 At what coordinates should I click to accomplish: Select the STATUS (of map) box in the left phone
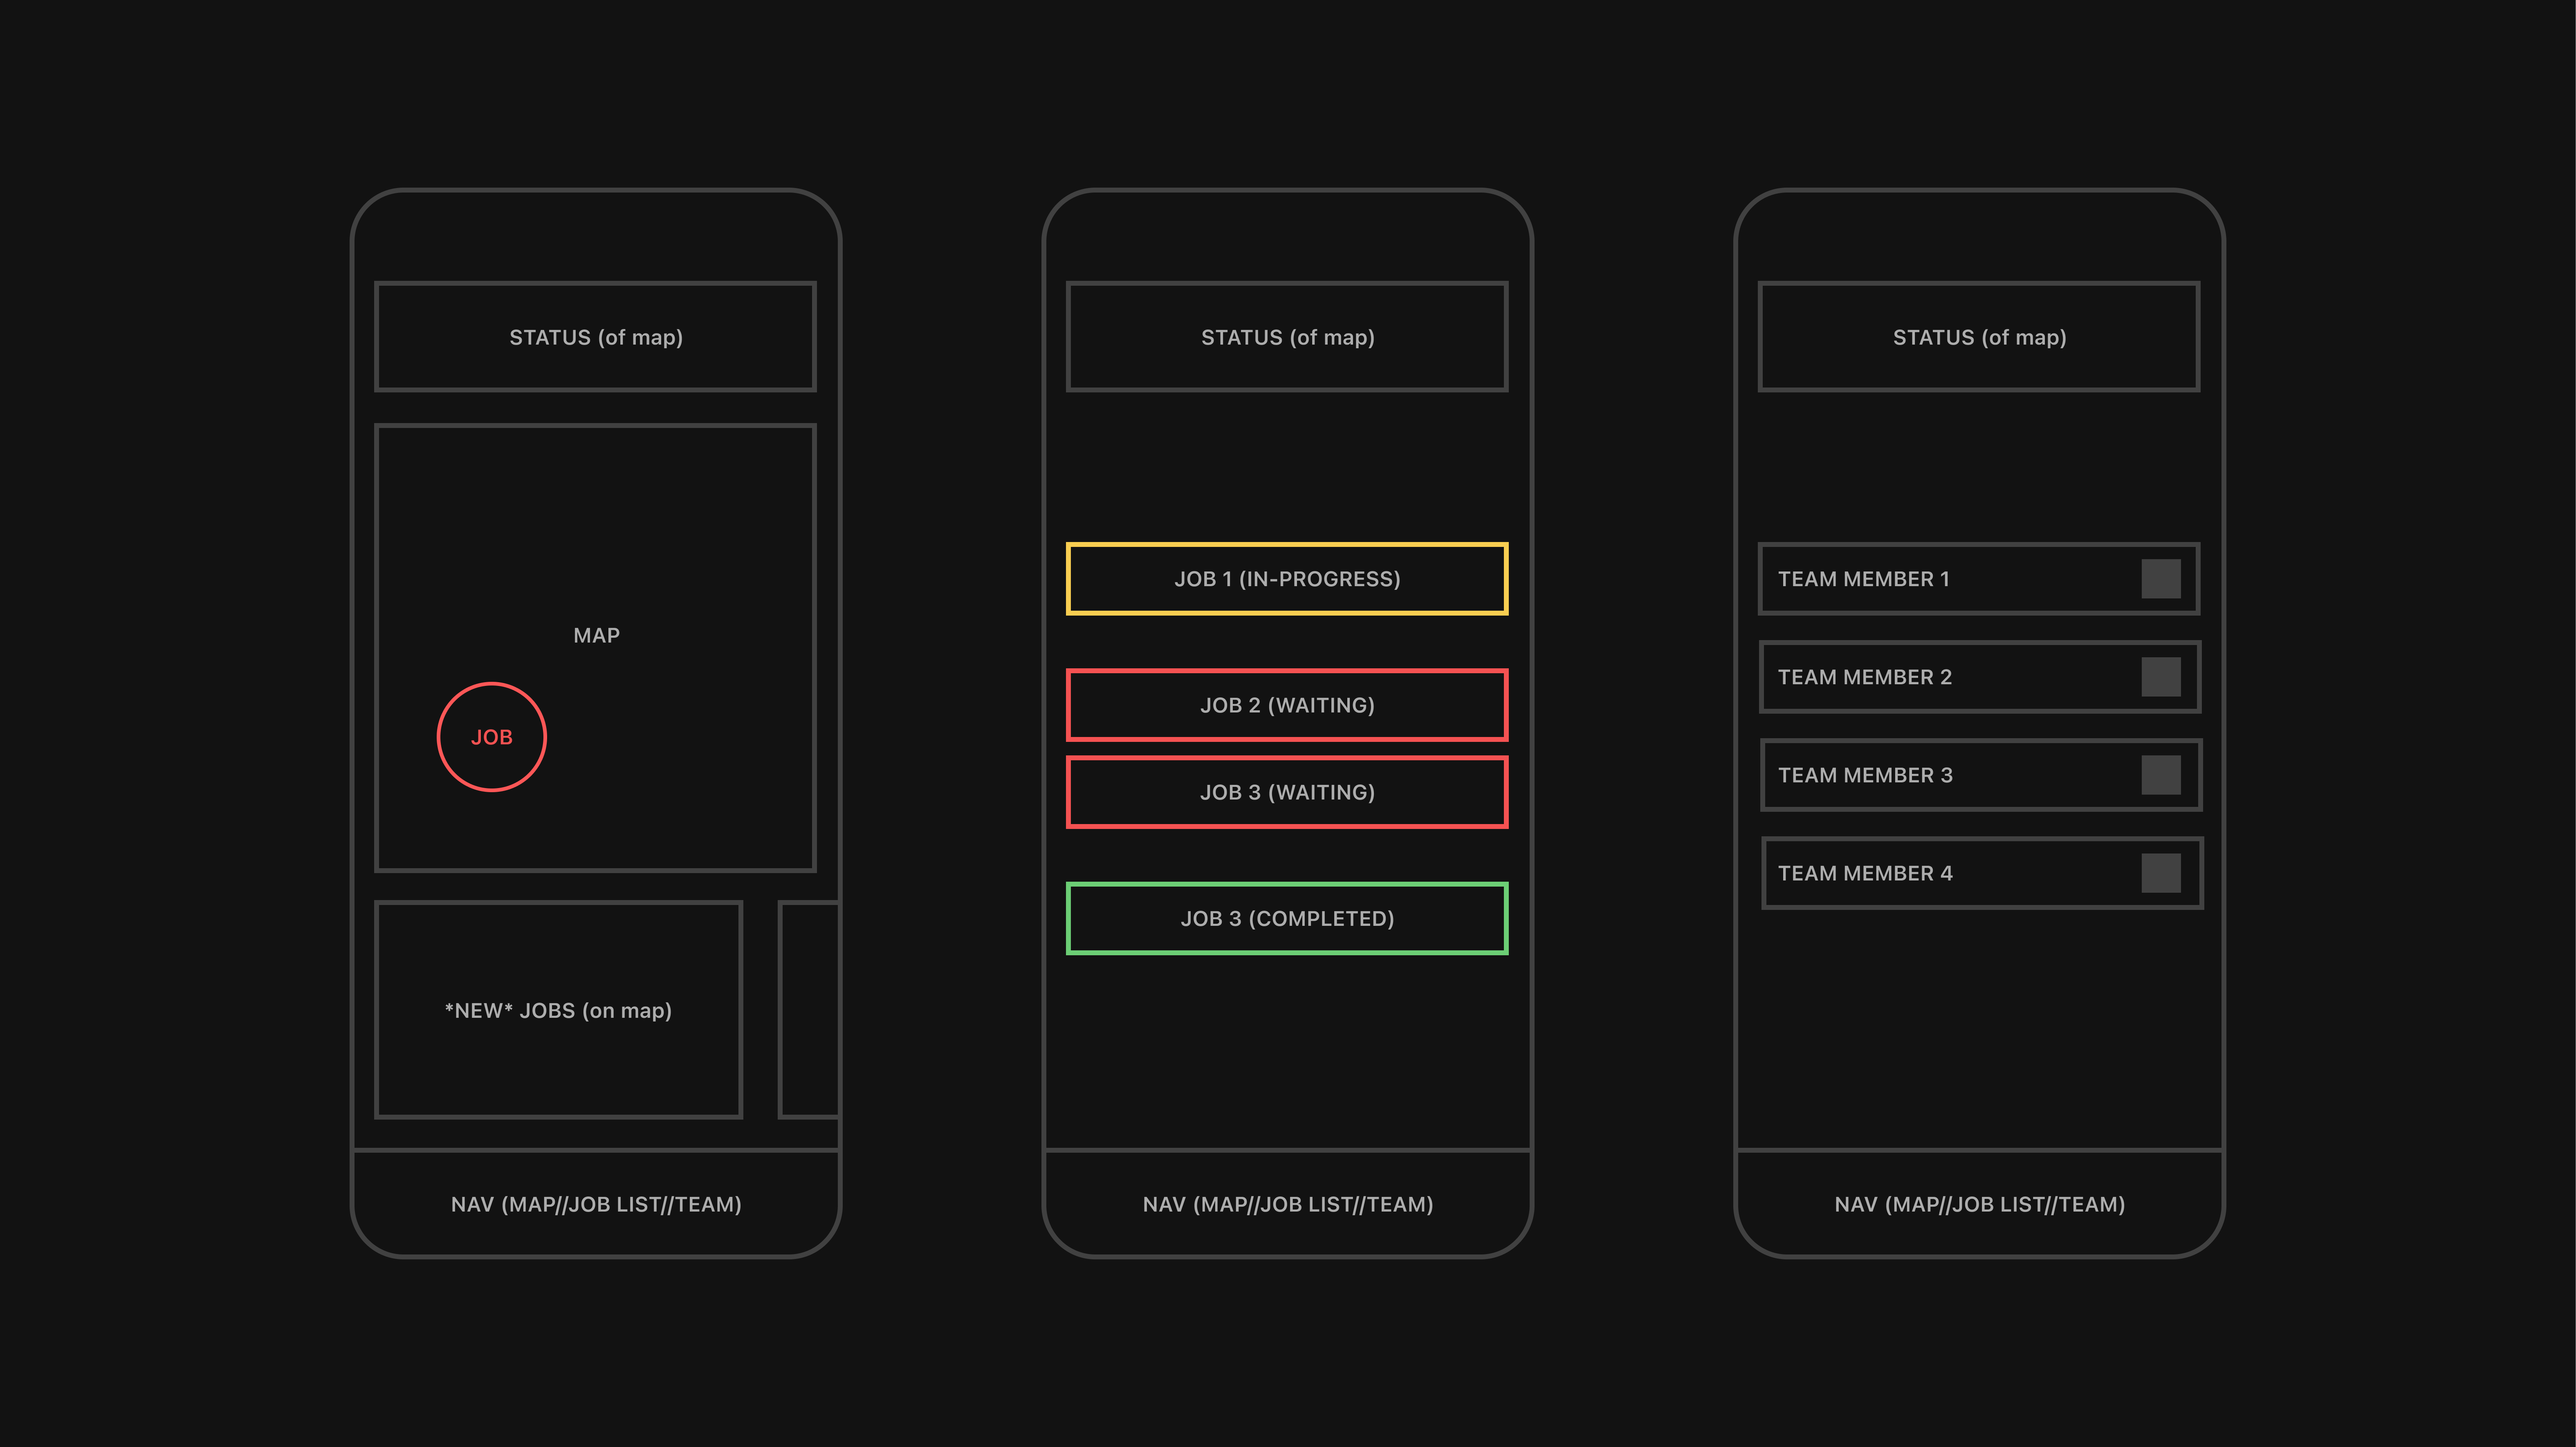click(x=595, y=337)
